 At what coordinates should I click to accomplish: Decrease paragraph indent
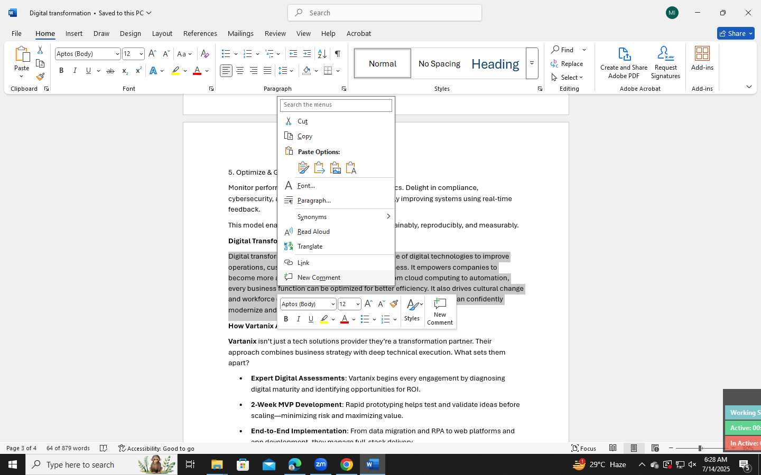pyautogui.click(x=293, y=54)
